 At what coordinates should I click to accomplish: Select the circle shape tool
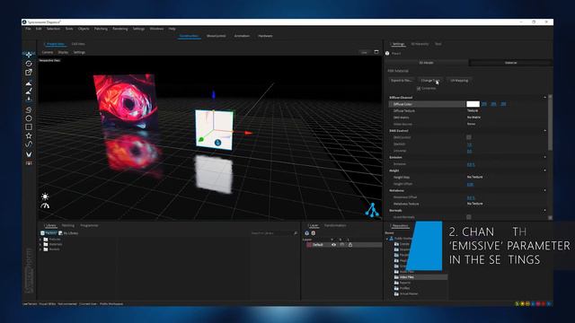pyautogui.click(x=29, y=118)
